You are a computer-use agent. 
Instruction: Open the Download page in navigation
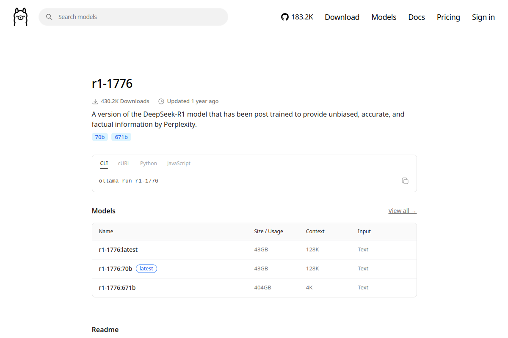[x=342, y=17]
